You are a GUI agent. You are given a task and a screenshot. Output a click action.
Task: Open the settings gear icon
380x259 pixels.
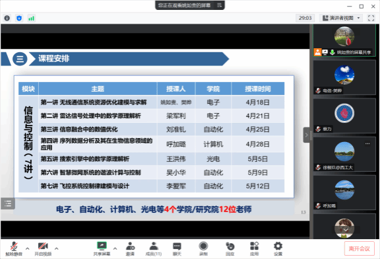pyautogui.click(x=278, y=248)
